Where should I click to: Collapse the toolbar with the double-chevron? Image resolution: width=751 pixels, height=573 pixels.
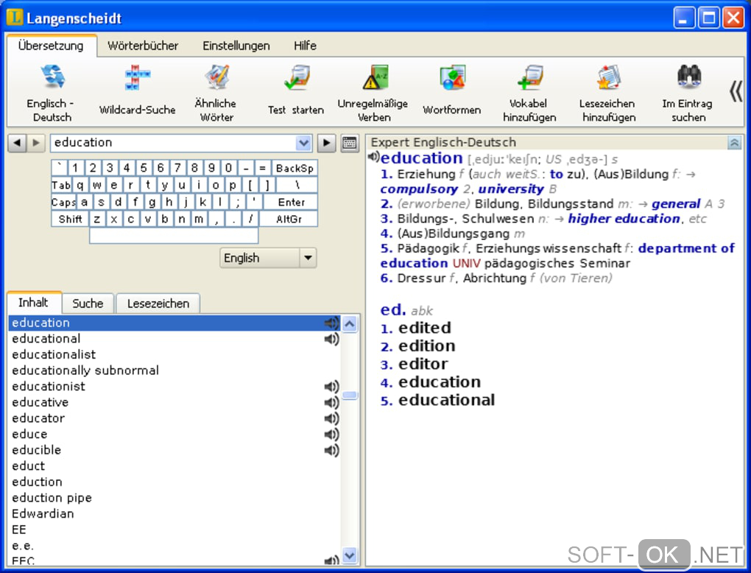pos(736,91)
